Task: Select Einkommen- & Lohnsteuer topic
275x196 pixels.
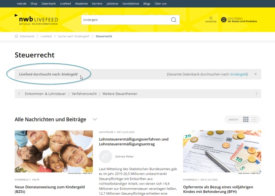Action: [x=45, y=94]
